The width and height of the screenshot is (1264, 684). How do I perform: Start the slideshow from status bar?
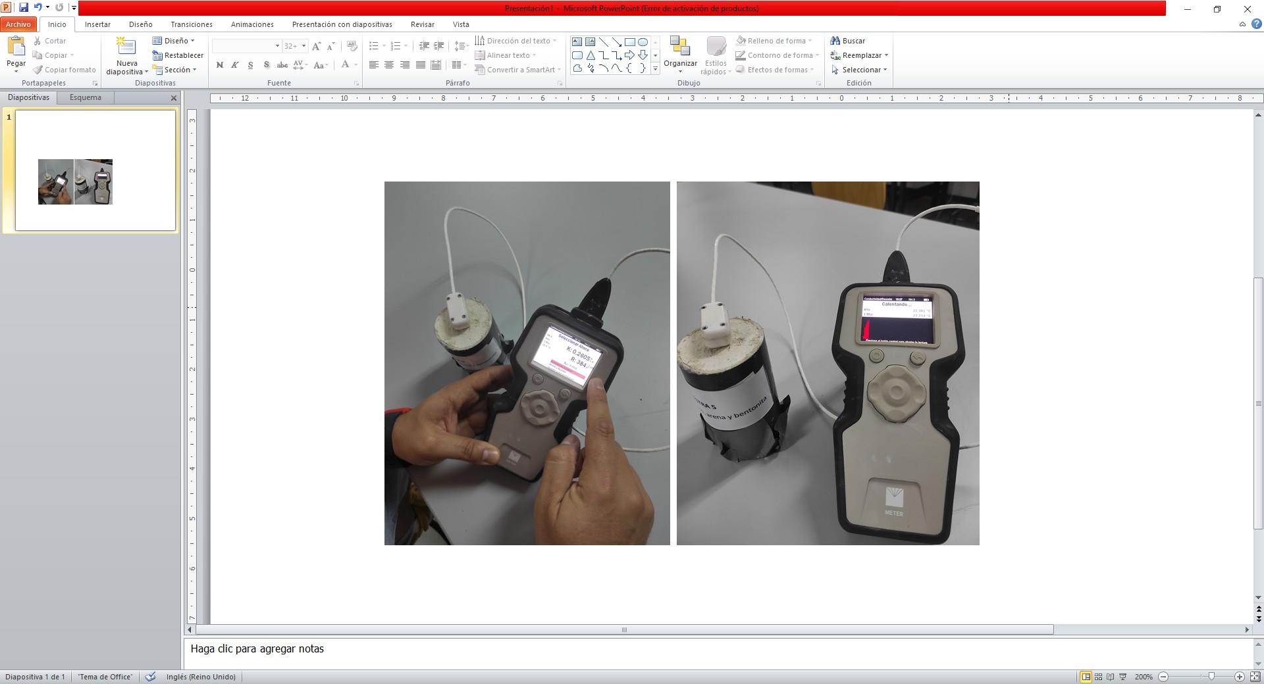pyautogui.click(x=1123, y=677)
